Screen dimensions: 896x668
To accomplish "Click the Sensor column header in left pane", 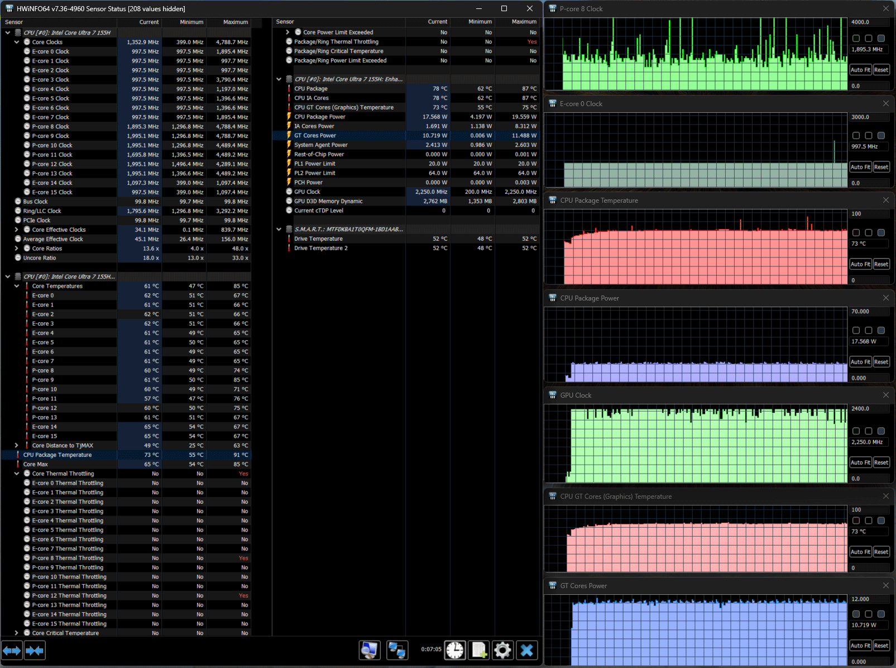I will pos(59,22).
